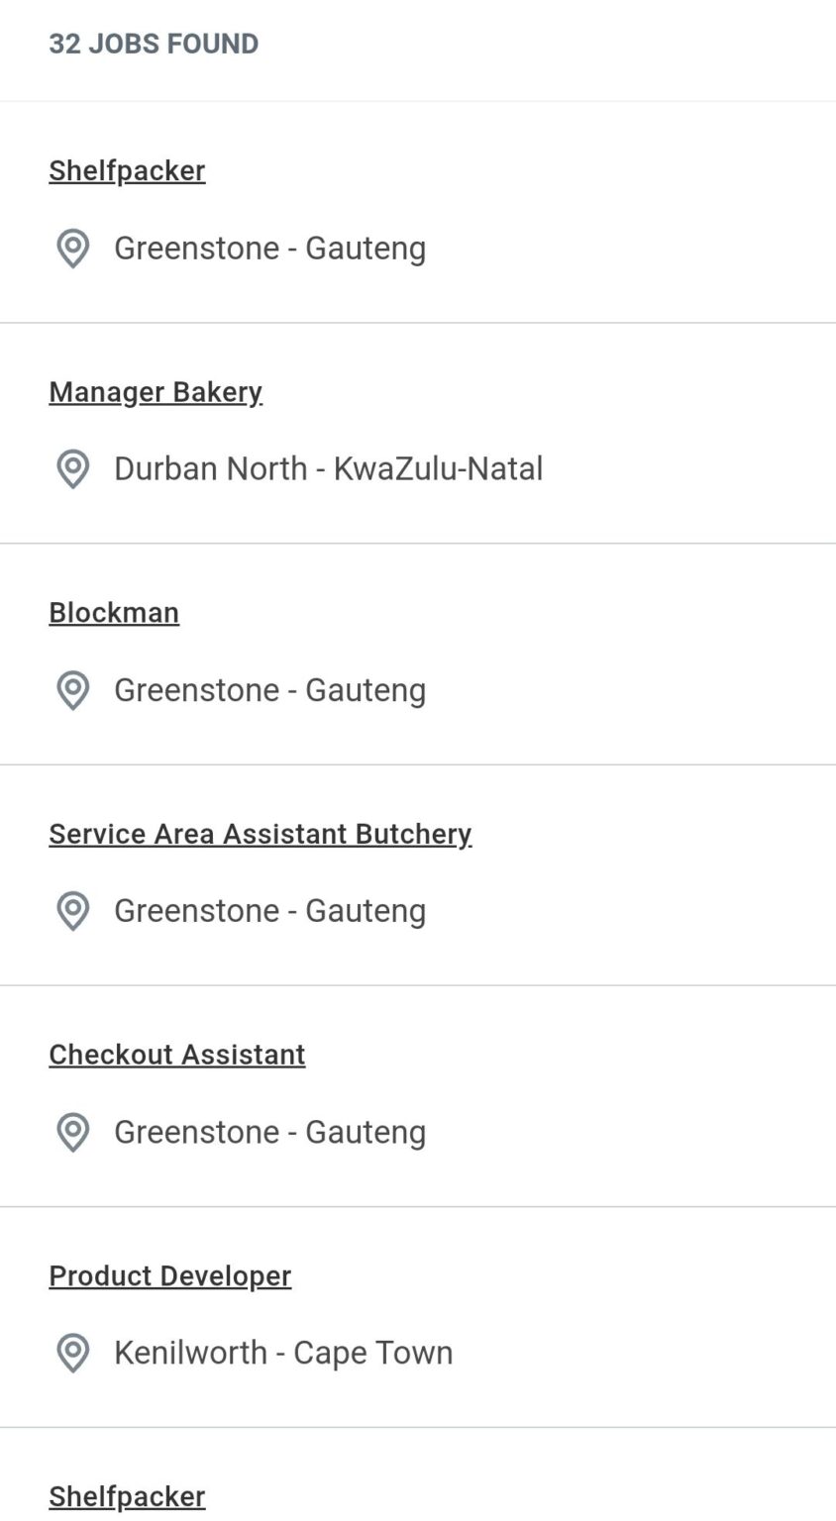Click the 32 Jobs Found heading
The height and width of the screenshot is (1521, 836).
[154, 44]
